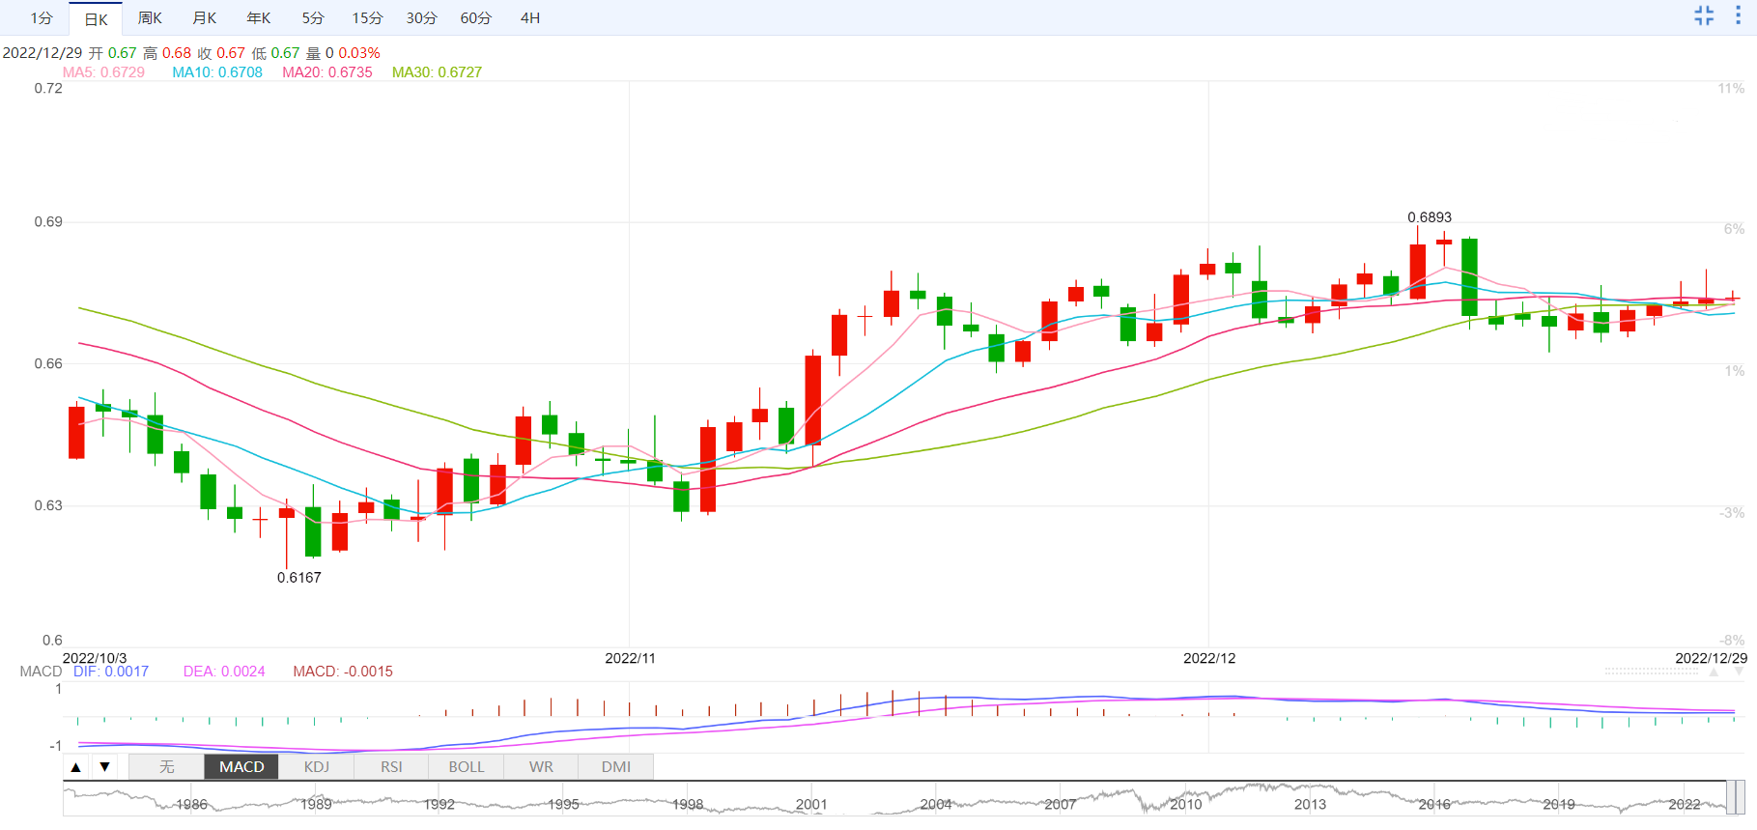Select the 60分 timeframe tab
This screenshot has height=830, width=1757.
475,18
